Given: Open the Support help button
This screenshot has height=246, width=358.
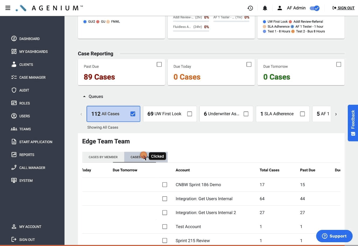Looking at the screenshot, I should point(334,236).
